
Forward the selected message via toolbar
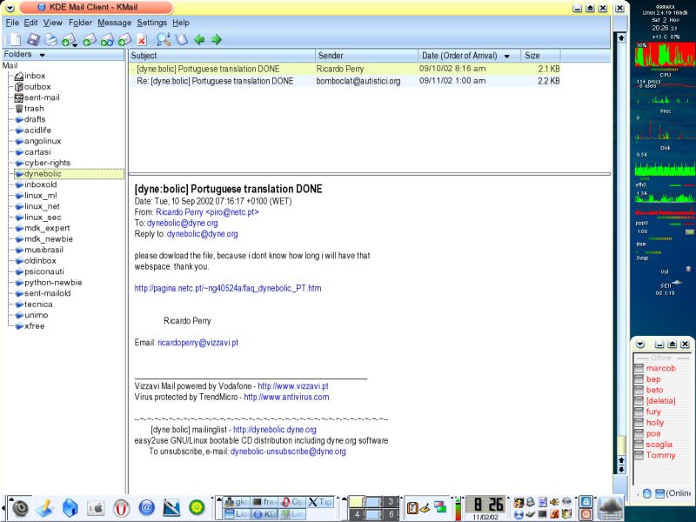124,39
